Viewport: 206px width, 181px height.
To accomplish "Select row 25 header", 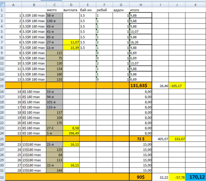I will pos(2,139).
